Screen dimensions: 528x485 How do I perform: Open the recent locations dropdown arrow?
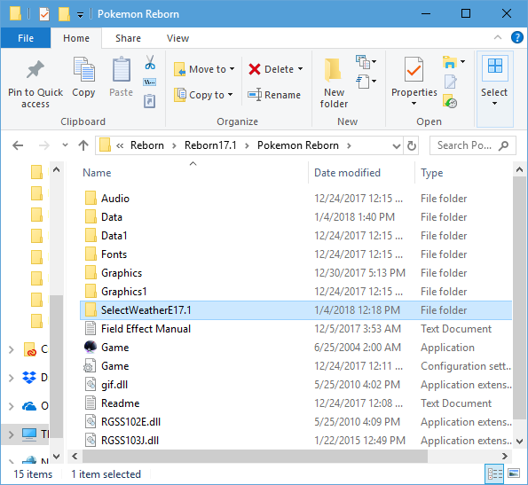point(65,145)
